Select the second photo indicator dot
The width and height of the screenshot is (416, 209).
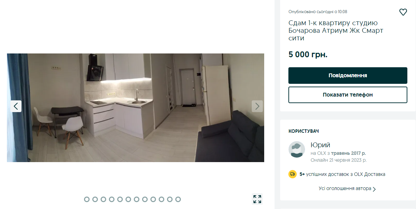(x=95, y=199)
